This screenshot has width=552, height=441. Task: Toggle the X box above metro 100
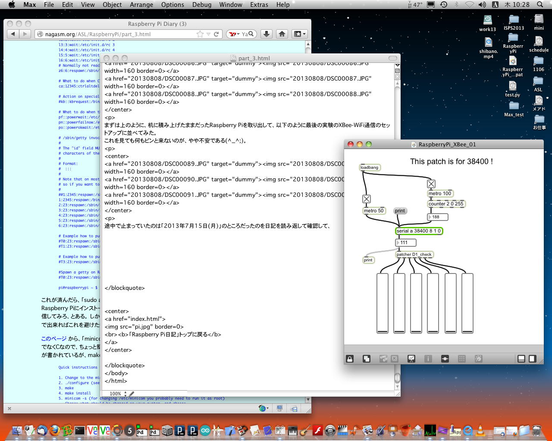(431, 184)
